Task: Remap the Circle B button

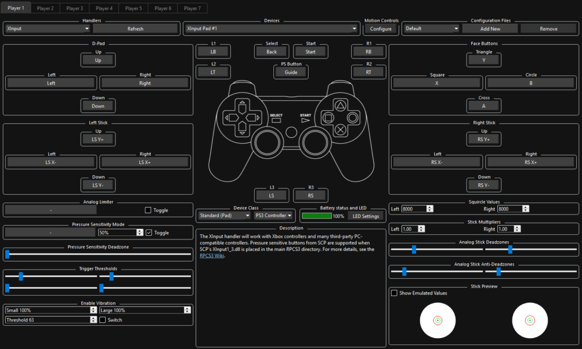Action: click(x=531, y=83)
